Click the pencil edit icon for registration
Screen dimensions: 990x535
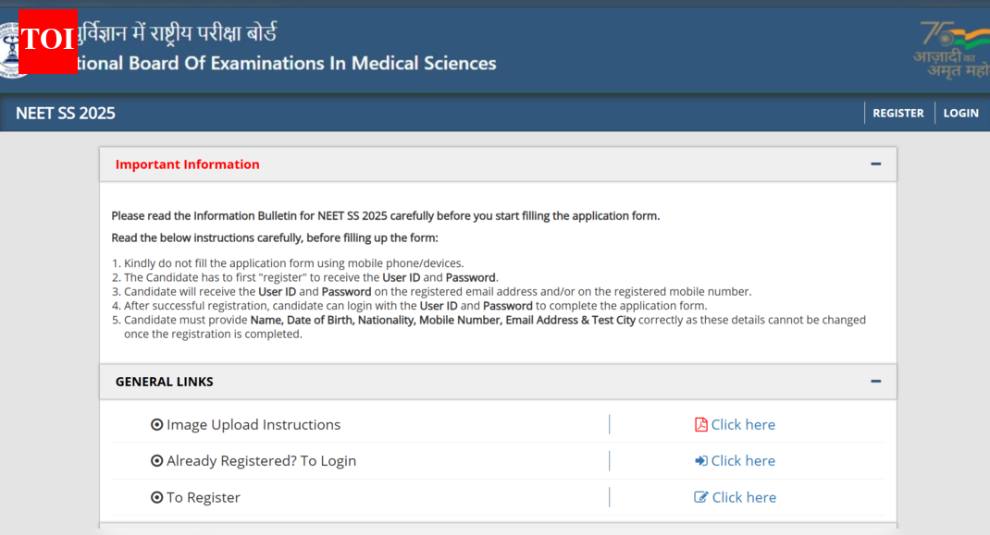[701, 497]
